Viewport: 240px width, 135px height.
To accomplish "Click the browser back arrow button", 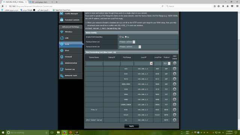I will 3,6.
